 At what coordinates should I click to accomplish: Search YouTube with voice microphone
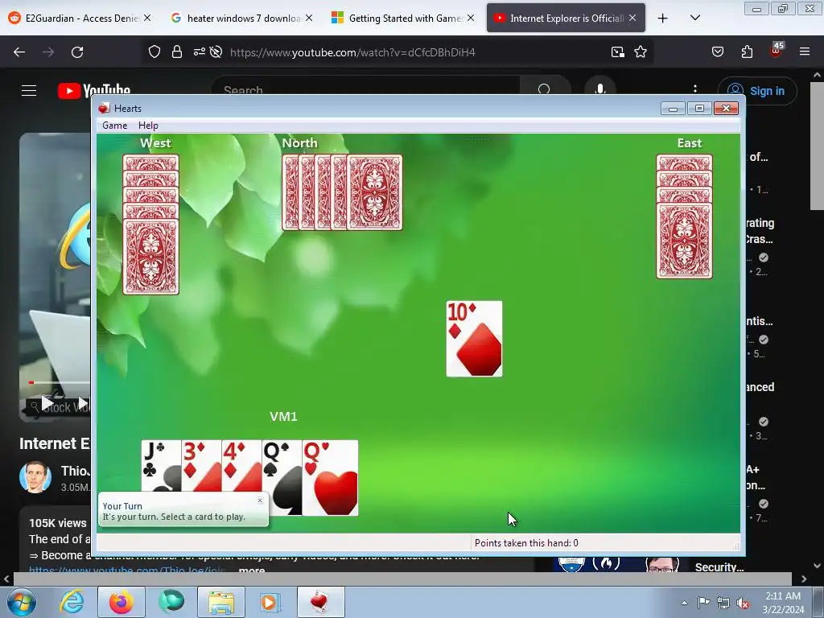600,89
